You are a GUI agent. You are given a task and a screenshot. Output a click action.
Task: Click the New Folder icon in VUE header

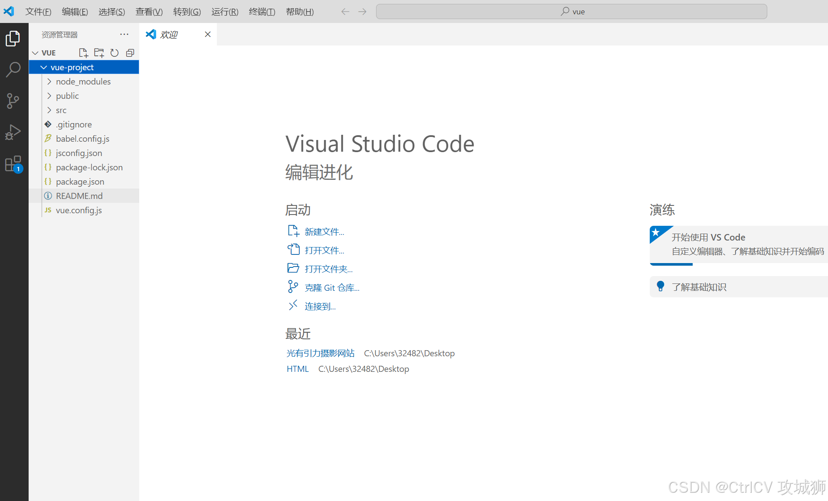(x=99, y=53)
